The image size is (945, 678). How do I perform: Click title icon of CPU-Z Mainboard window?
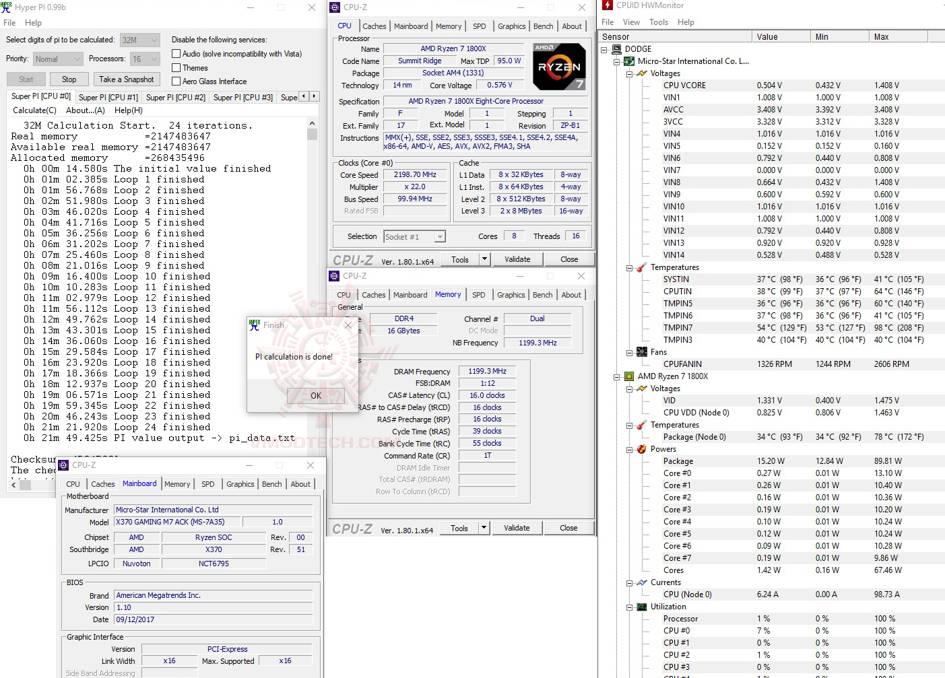(x=63, y=465)
